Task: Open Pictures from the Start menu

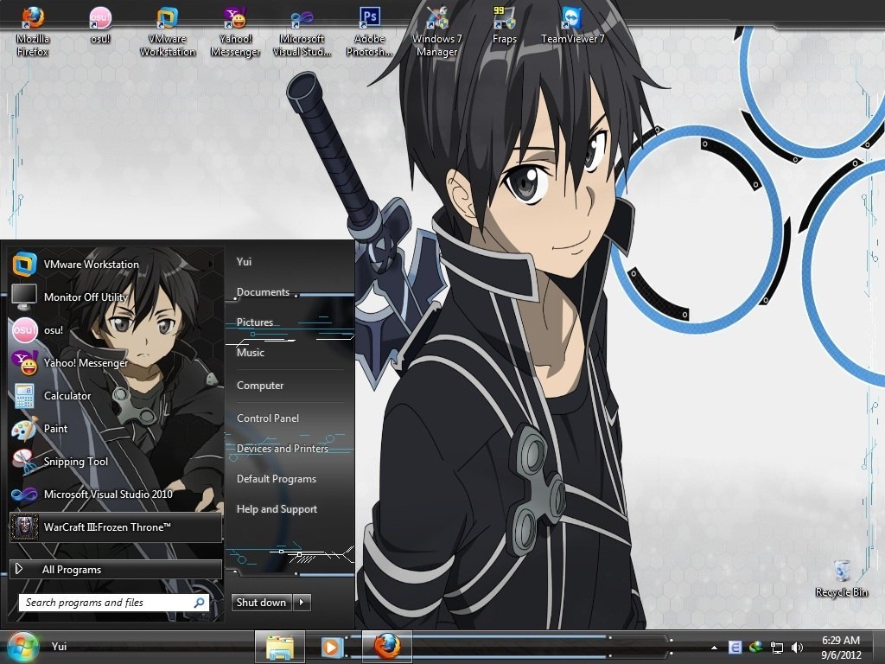Action: coord(255,322)
